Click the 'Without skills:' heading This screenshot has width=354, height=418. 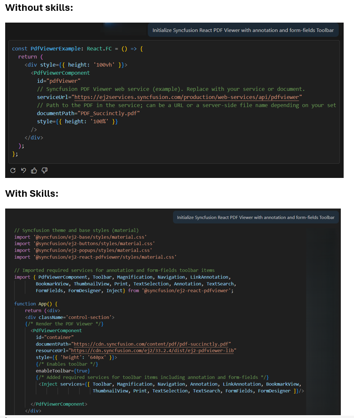(39, 8)
